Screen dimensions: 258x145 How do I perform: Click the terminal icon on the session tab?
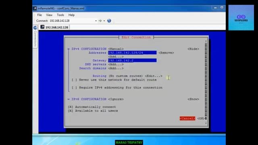[x=42, y=27]
